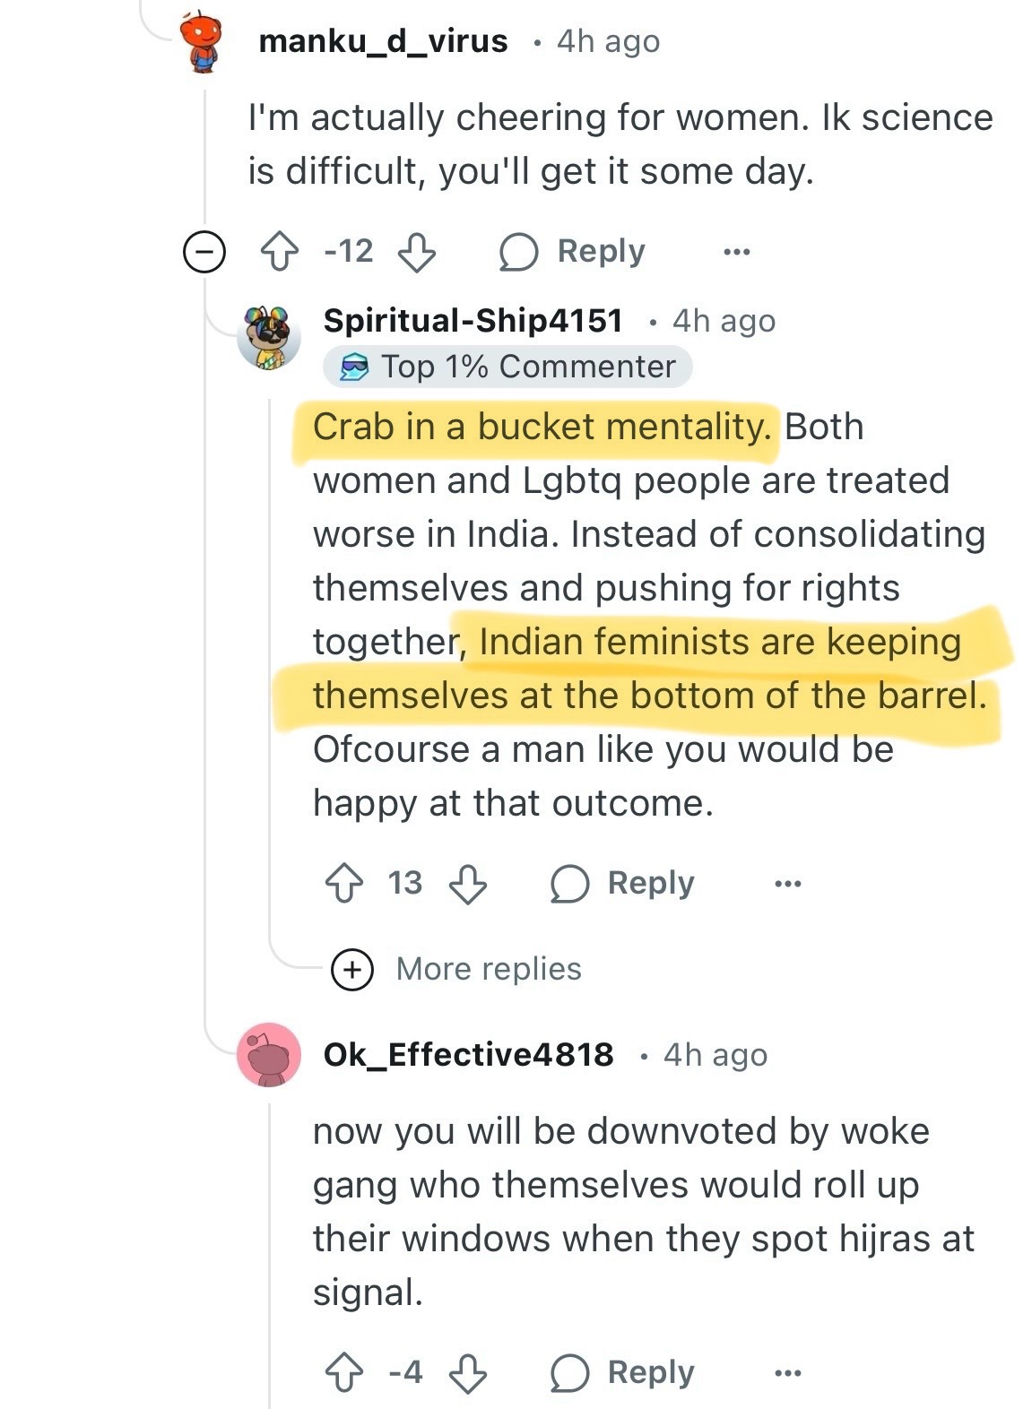
Task: Reply to Ok_Effective4818's comment
Action: [x=623, y=1373]
